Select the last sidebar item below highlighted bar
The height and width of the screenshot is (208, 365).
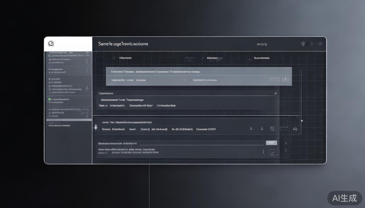click(60, 126)
